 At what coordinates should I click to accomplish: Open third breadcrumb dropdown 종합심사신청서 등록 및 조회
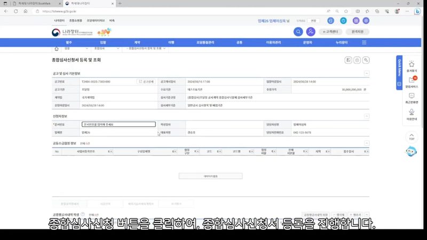point(145,49)
